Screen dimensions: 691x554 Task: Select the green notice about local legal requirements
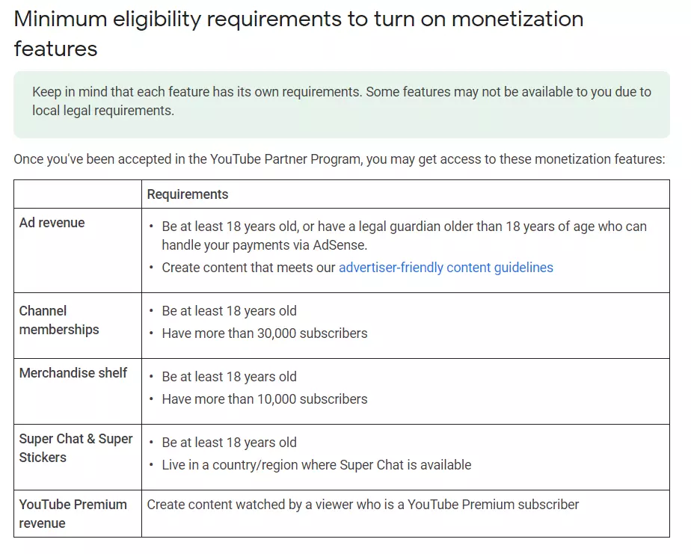342,105
